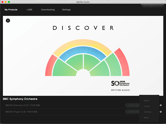Click the BBC Symphony Orchestra heading
This screenshot has height=124, width=166.
(20, 99)
